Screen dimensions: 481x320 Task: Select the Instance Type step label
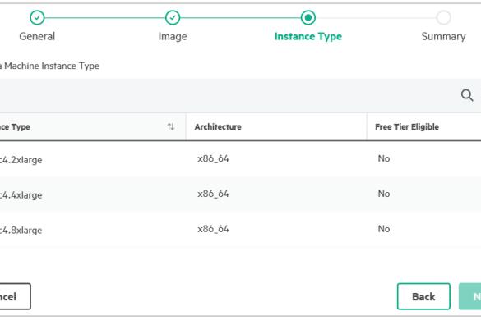point(308,36)
